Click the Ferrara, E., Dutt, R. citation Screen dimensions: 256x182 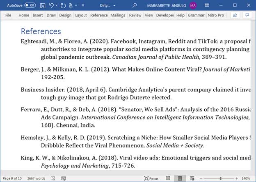coord(136,109)
